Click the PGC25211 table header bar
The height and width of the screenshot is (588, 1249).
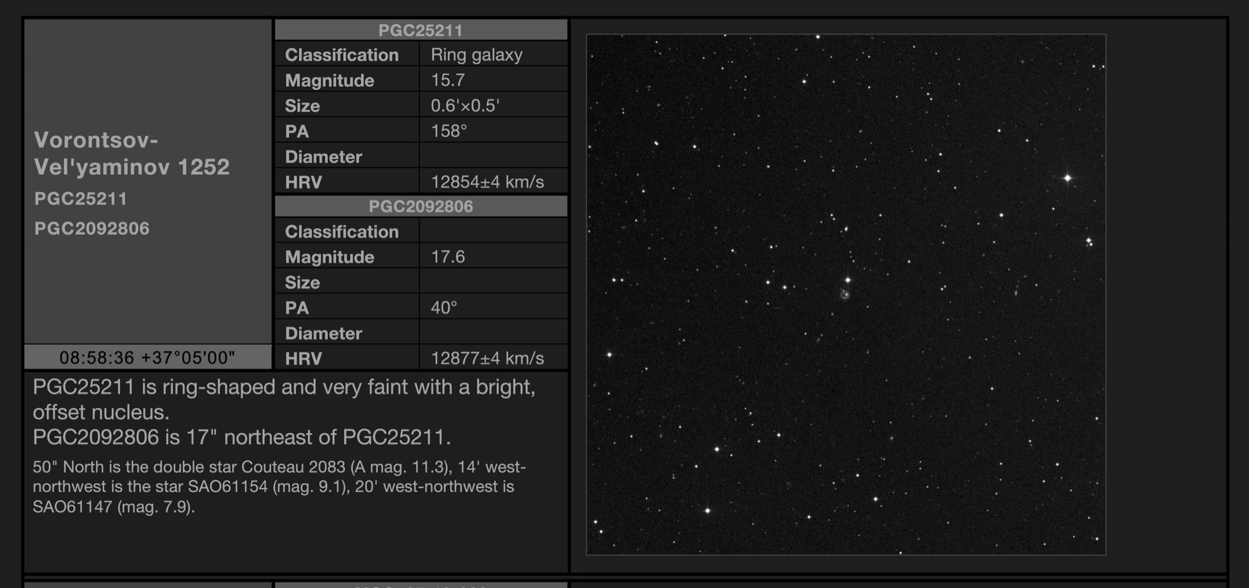(x=420, y=30)
